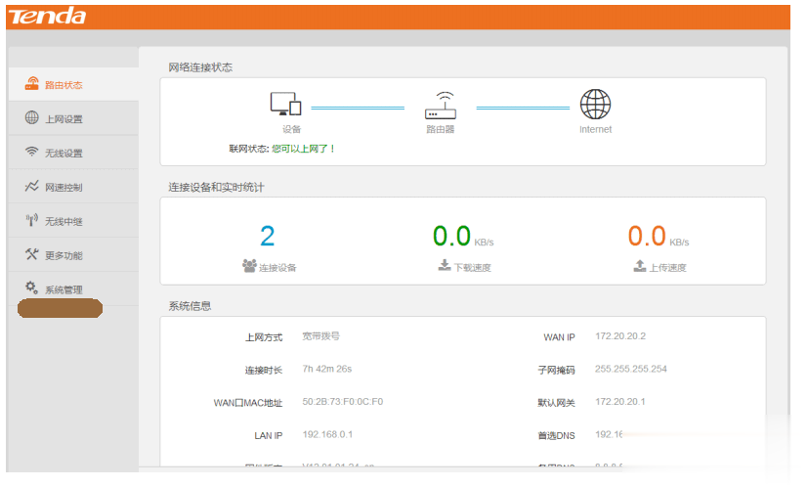Click the WAN口MAC地址 label

(248, 403)
